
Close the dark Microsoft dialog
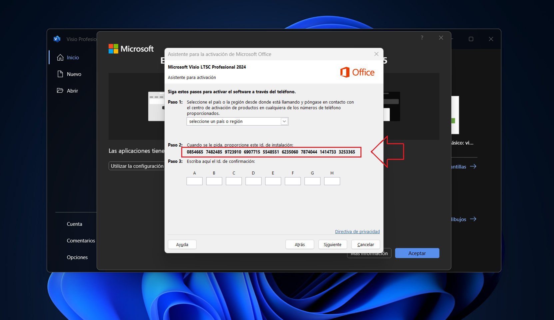[x=441, y=38]
